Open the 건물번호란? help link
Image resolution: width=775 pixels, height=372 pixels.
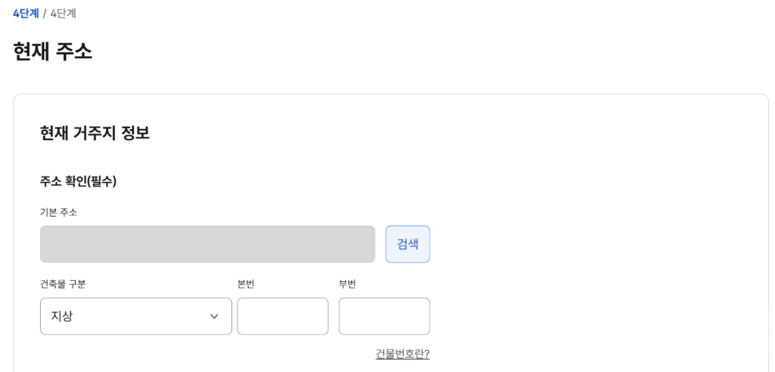402,354
